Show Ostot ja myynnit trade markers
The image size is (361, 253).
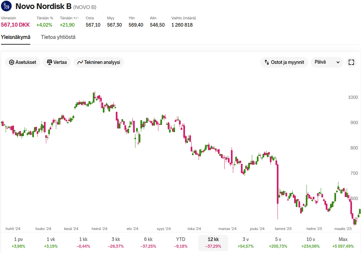click(x=284, y=62)
